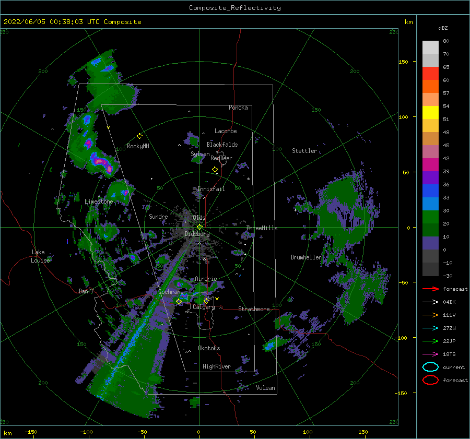Click the yellow diamond marker under Cochrane
The width and height of the screenshot is (470, 439).
pos(179,302)
